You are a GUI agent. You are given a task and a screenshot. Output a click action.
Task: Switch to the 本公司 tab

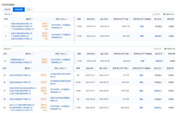(x=8, y=9)
